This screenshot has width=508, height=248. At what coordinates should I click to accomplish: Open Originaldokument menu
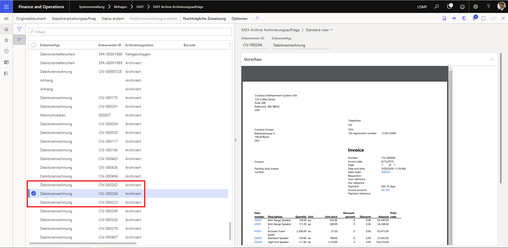point(31,18)
